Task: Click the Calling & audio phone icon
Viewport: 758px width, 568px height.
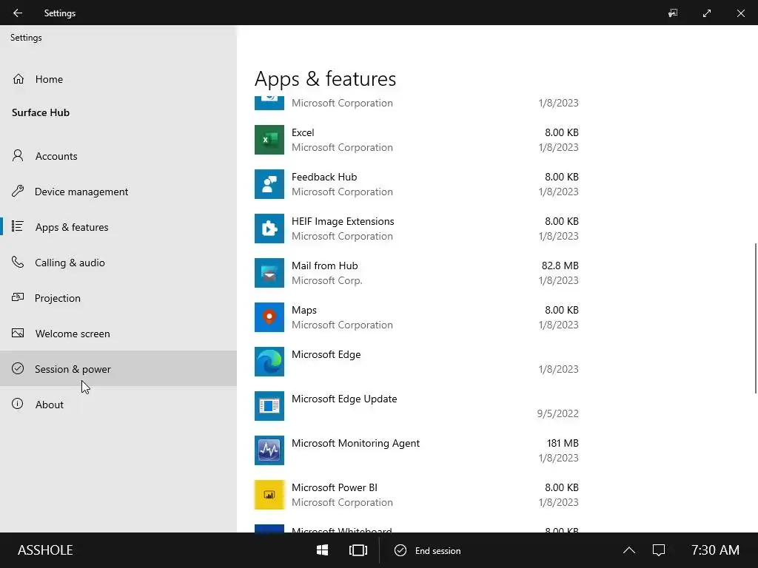Action: [x=18, y=263]
